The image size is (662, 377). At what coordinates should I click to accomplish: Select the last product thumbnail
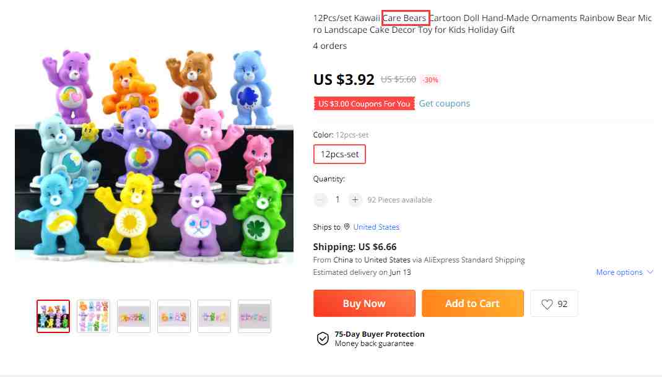[255, 316]
